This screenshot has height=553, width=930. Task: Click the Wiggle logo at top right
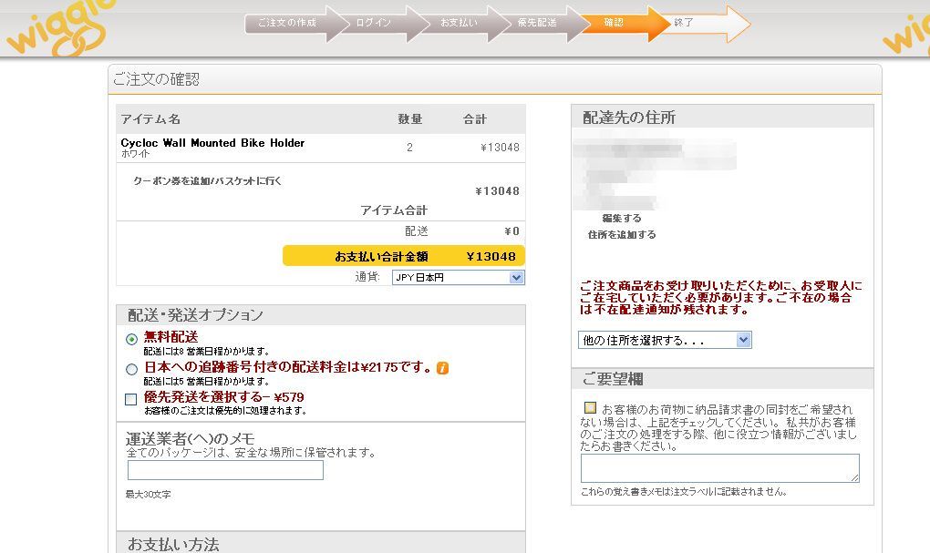coord(905,32)
